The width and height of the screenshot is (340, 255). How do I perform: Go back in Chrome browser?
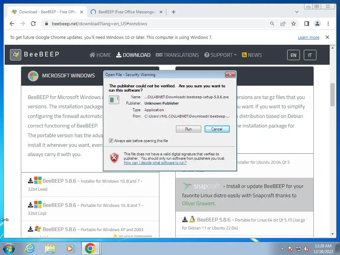[12, 24]
